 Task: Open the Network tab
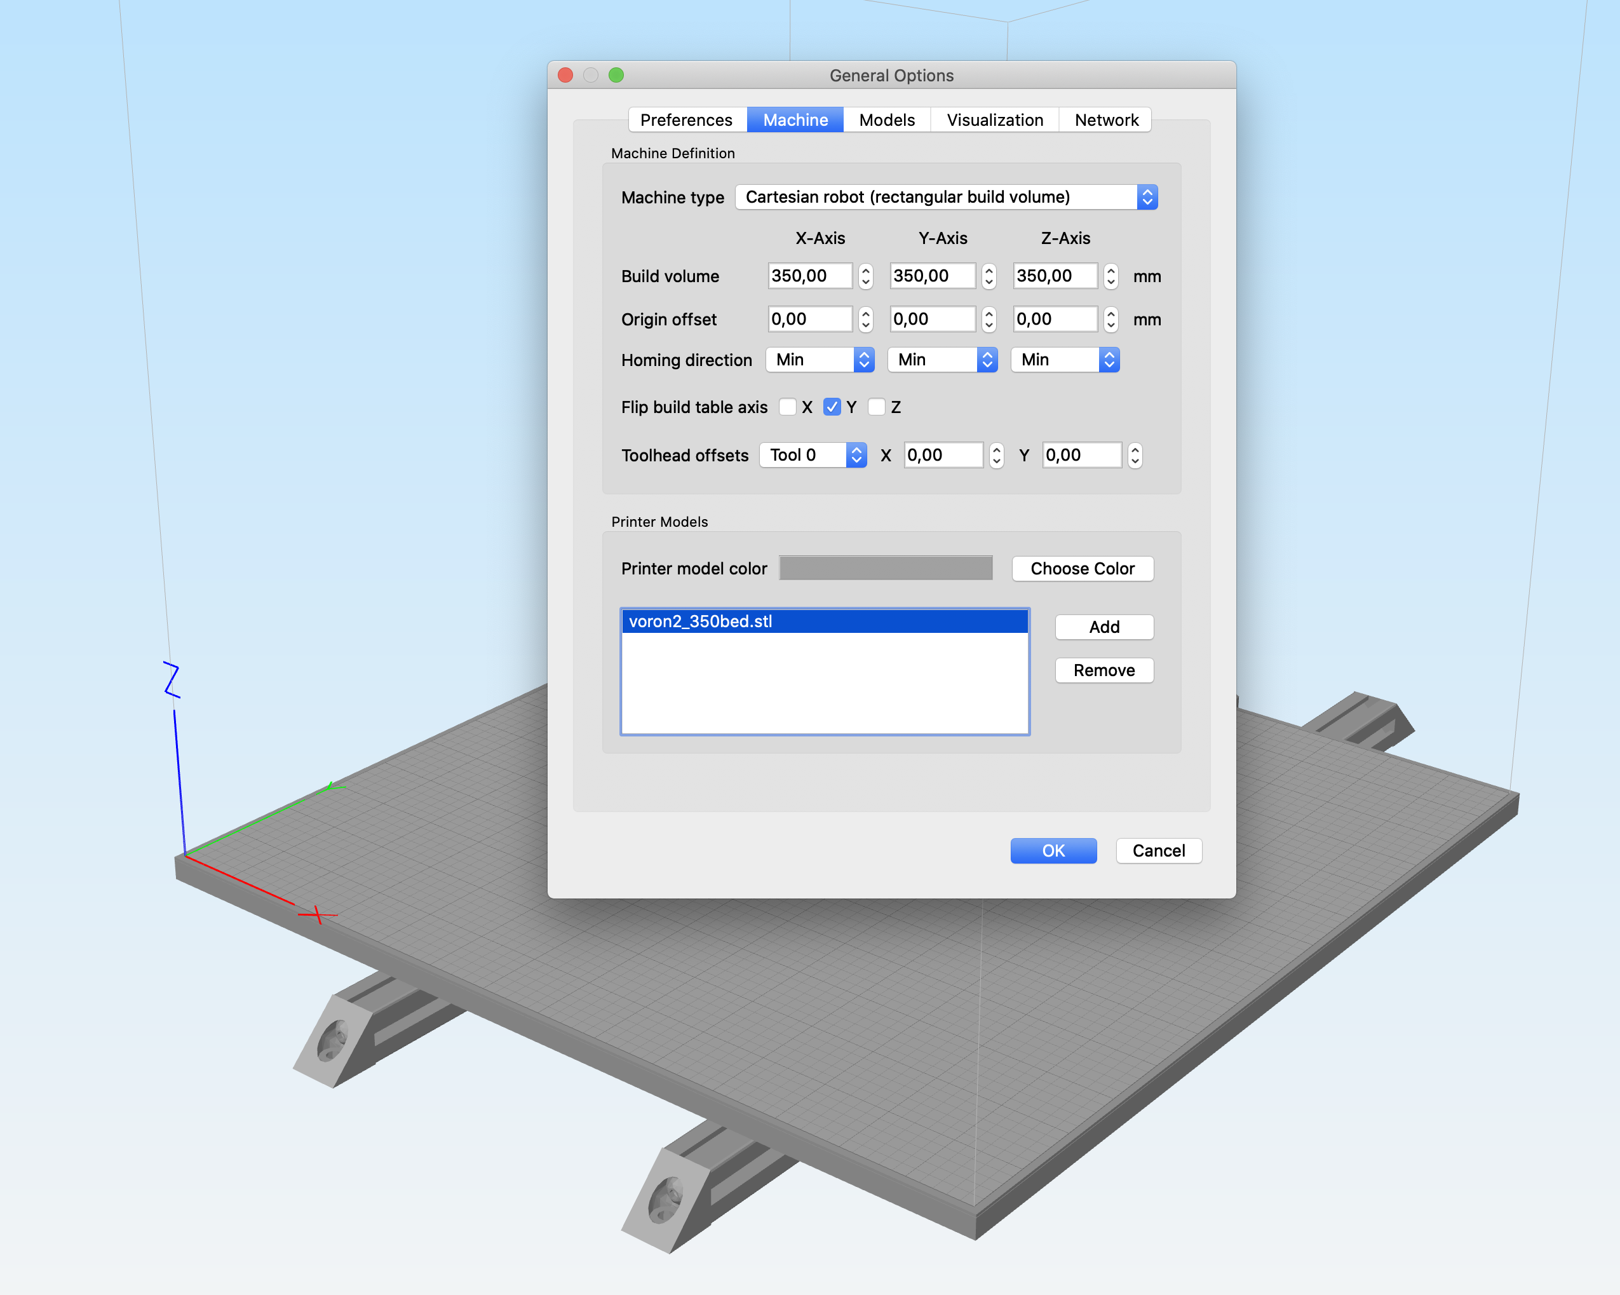1105,119
